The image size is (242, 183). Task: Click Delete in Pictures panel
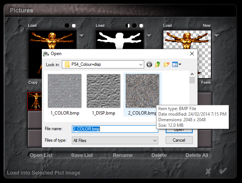159,155
